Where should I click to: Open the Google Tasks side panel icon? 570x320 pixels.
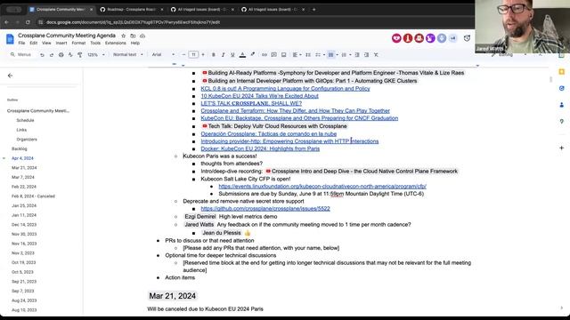pos(562,88)
